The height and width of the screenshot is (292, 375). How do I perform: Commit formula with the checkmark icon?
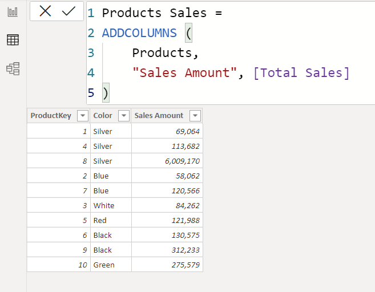click(x=68, y=11)
